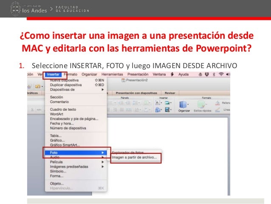The image size is (271, 204).
Task: Open the Organizar menu in the menu bar
Action: pos(89,75)
